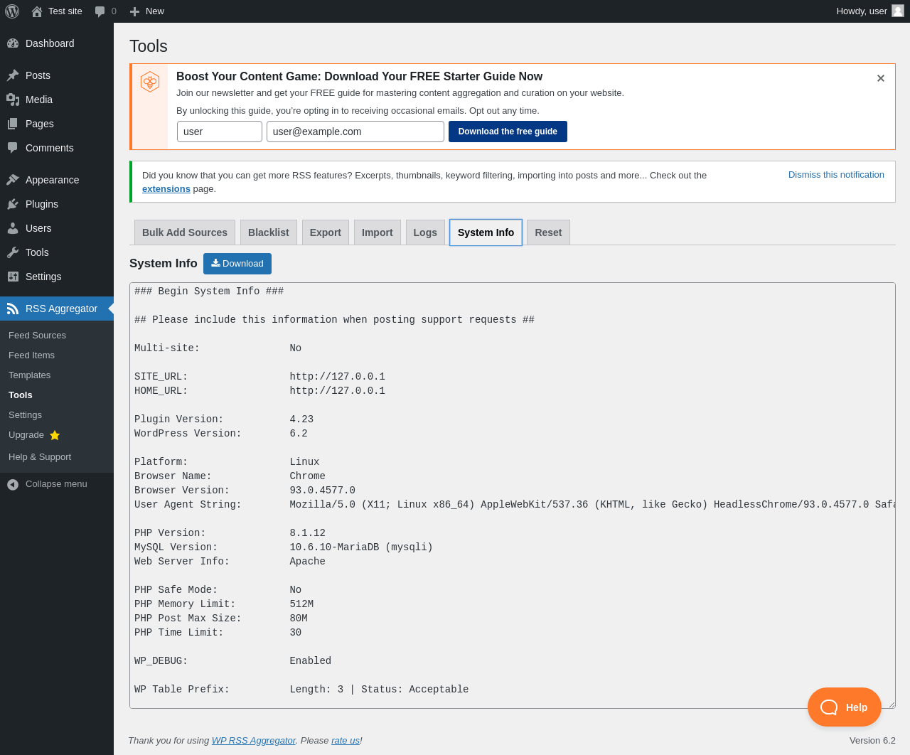Image resolution: width=910 pixels, height=755 pixels.
Task: Click the WordPress logo icon
Action: pyautogui.click(x=12, y=11)
